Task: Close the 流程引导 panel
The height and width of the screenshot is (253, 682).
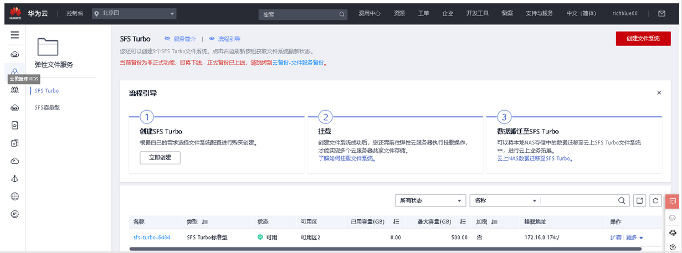Action: (659, 93)
